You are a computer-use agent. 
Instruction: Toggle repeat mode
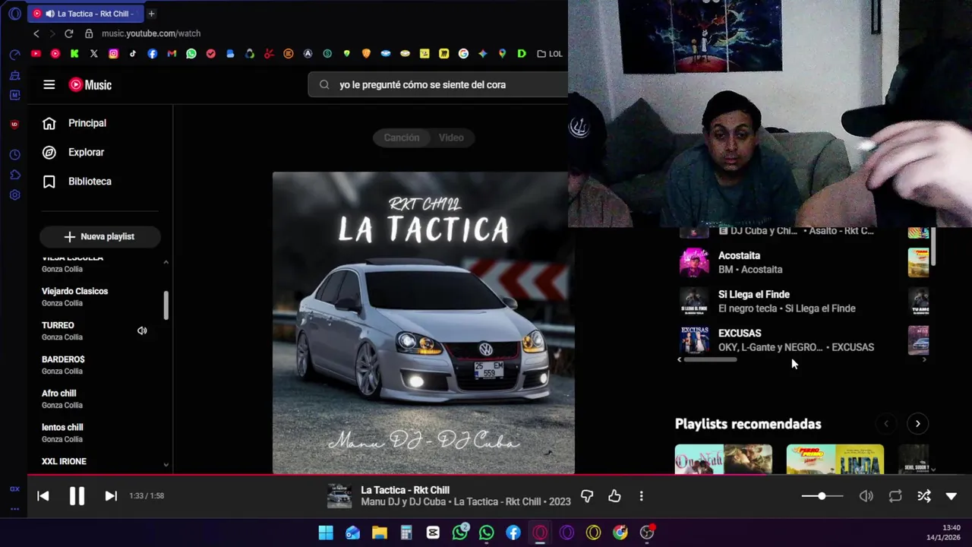[895, 496]
